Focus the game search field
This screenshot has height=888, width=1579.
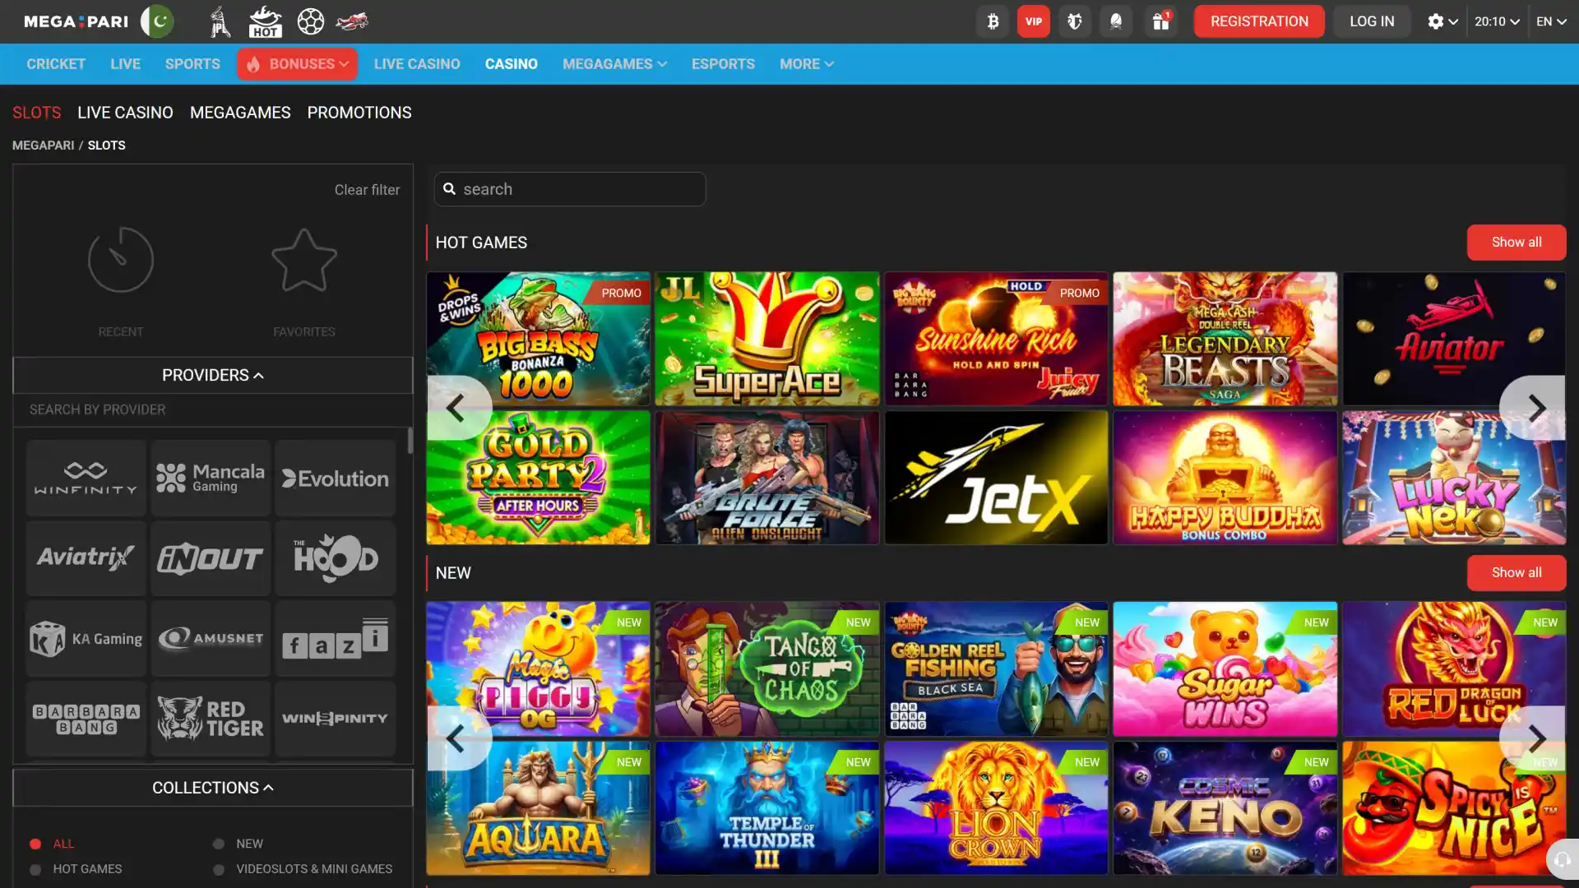click(x=570, y=189)
